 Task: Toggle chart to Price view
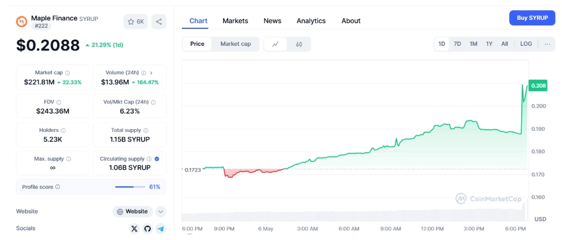[x=197, y=44]
